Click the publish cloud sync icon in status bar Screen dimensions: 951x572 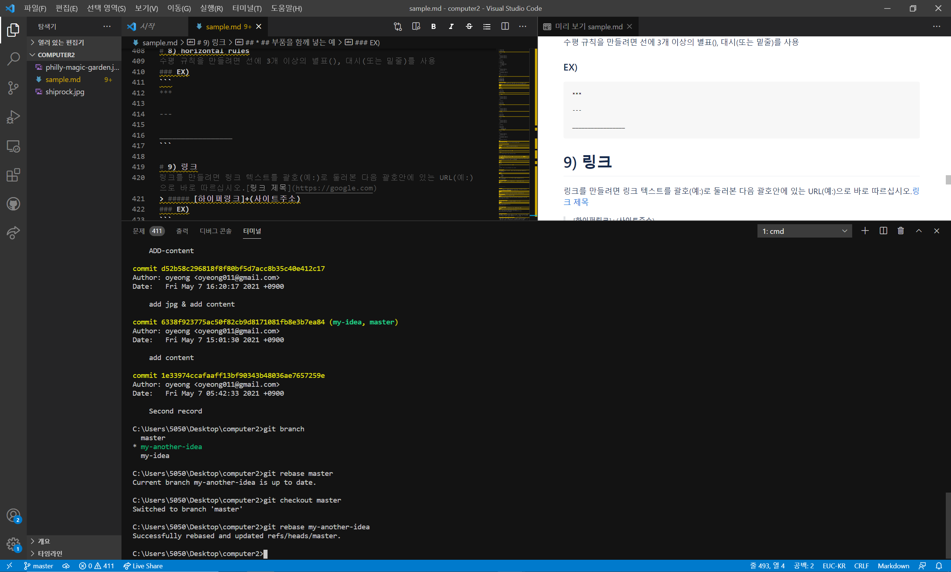click(x=66, y=566)
